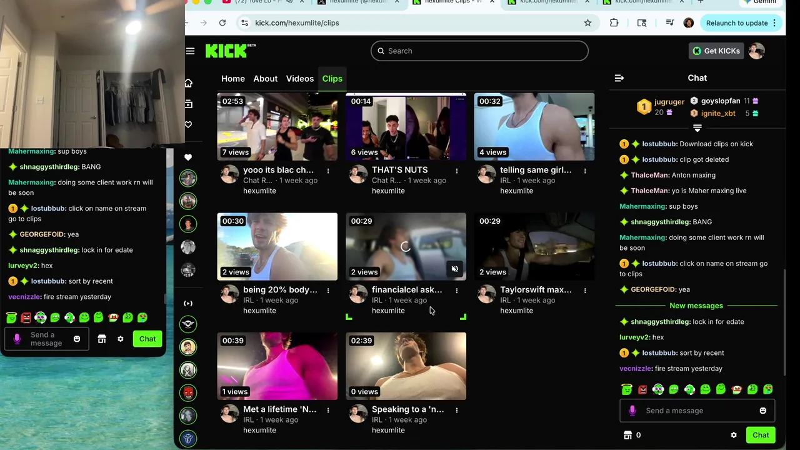Bookmark this page with the star icon
The image size is (800, 450).
point(587,23)
